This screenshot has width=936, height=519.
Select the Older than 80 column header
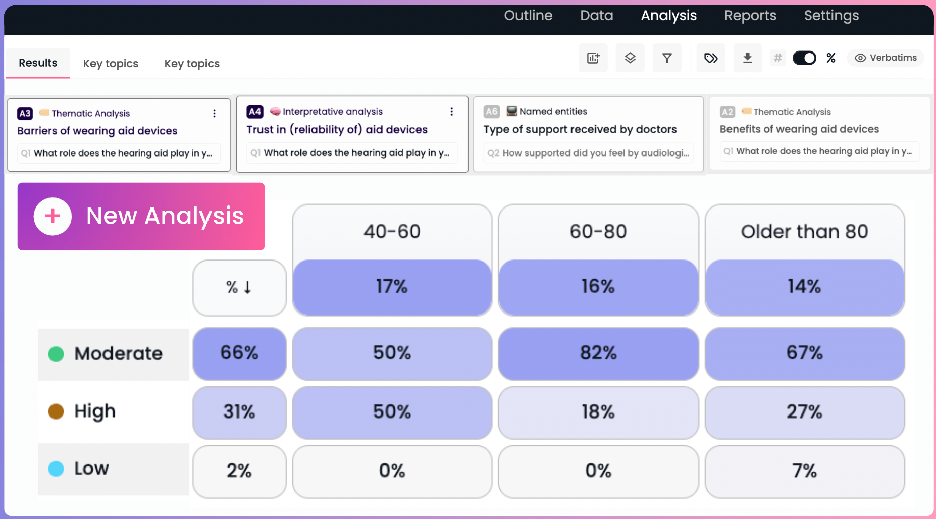click(x=805, y=232)
